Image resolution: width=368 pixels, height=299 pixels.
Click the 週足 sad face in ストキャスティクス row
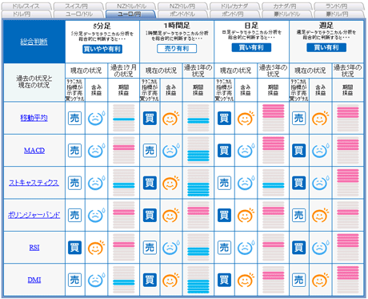click(321, 183)
